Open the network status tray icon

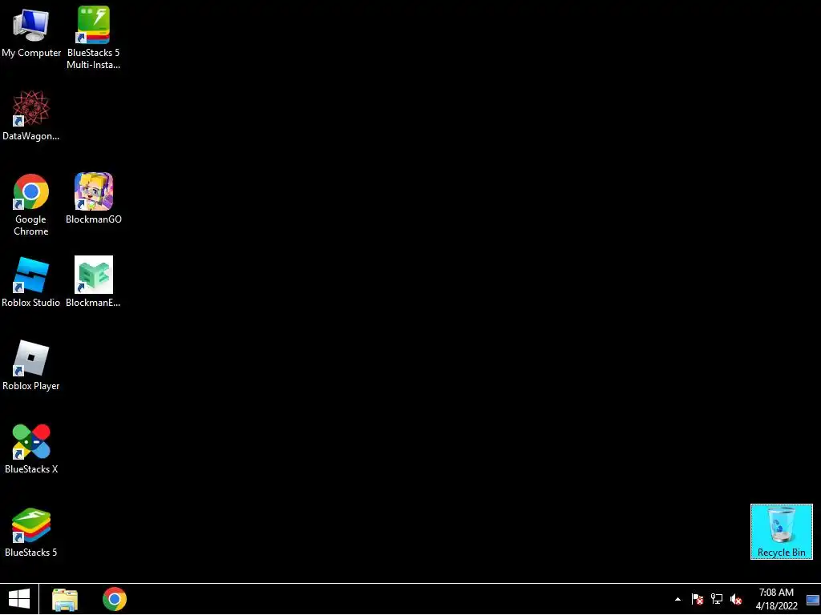(x=716, y=599)
